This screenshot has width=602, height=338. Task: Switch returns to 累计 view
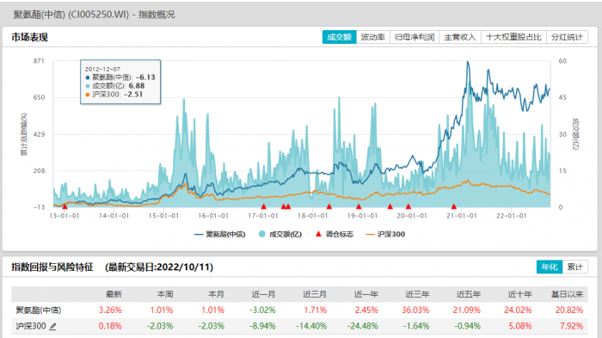click(x=574, y=267)
